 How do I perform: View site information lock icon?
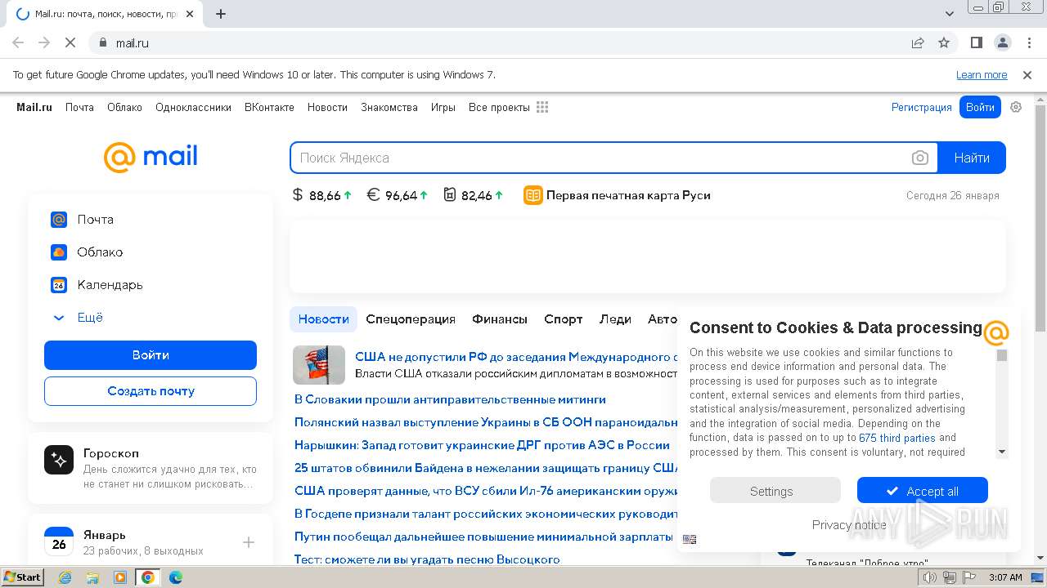(103, 42)
